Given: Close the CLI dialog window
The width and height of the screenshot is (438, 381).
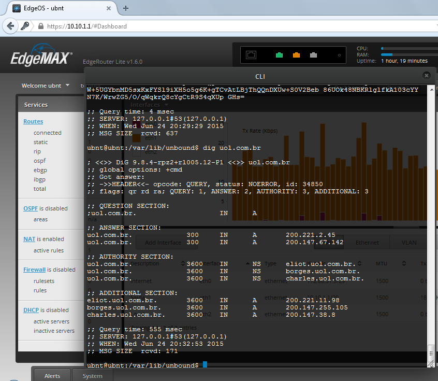Looking at the screenshot, I should click(x=426, y=76).
